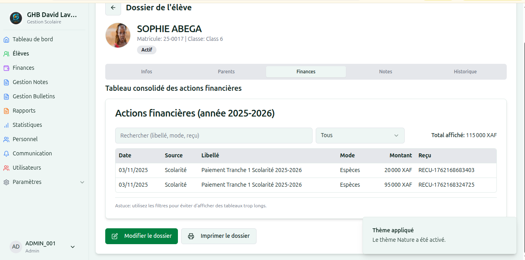The width and height of the screenshot is (525, 260).
Task: Focus the Rechercher search field
Action: (214, 136)
